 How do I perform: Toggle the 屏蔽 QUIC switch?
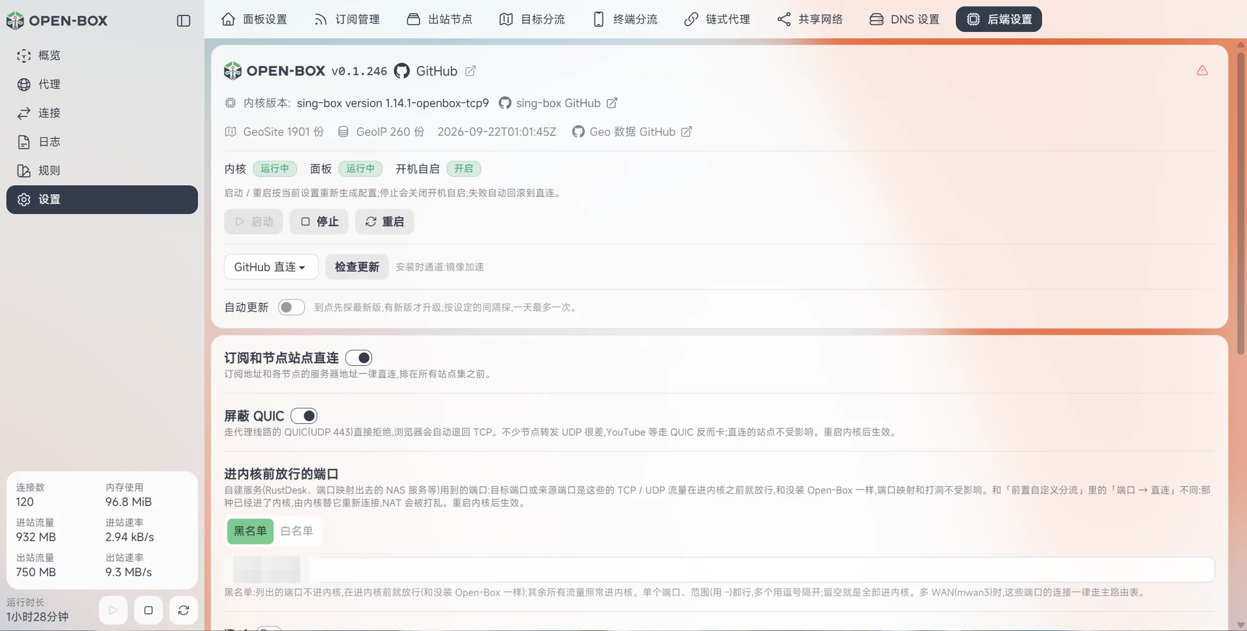(304, 416)
